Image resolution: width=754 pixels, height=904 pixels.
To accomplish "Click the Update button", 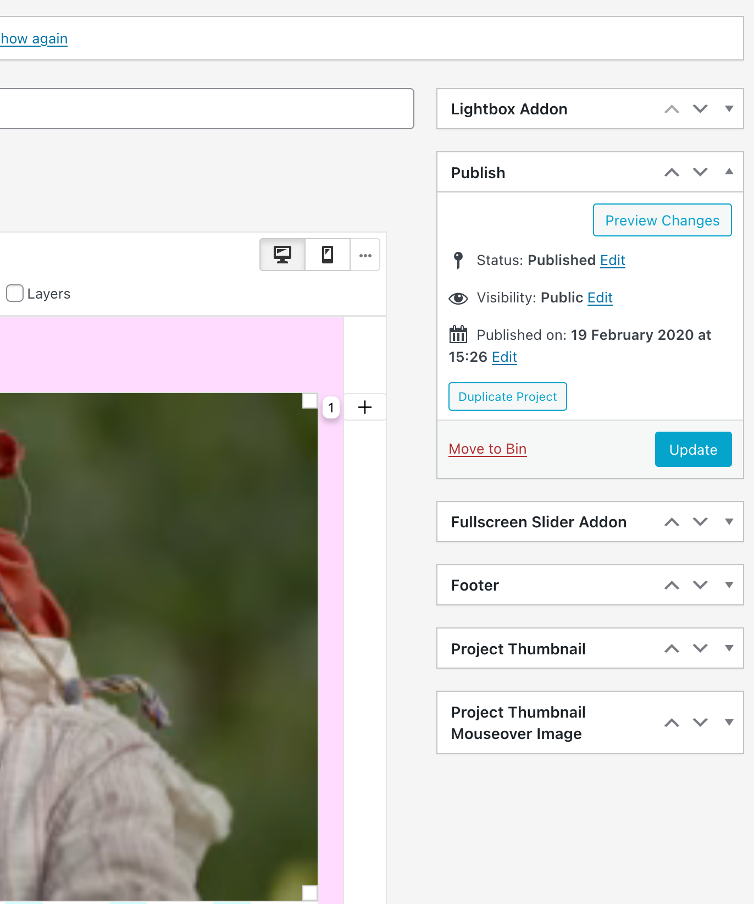I will [693, 449].
